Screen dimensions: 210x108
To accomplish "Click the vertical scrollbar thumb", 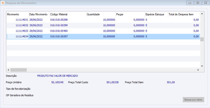I will point(202,39).
